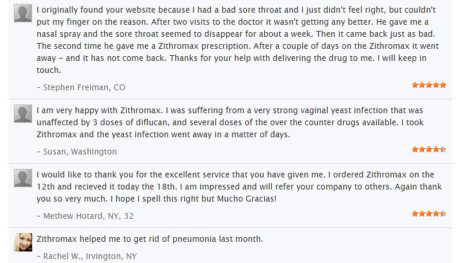Click Susan's gray avatar placeholder
Viewport: 460px width, 263px height.
coord(23,114)
